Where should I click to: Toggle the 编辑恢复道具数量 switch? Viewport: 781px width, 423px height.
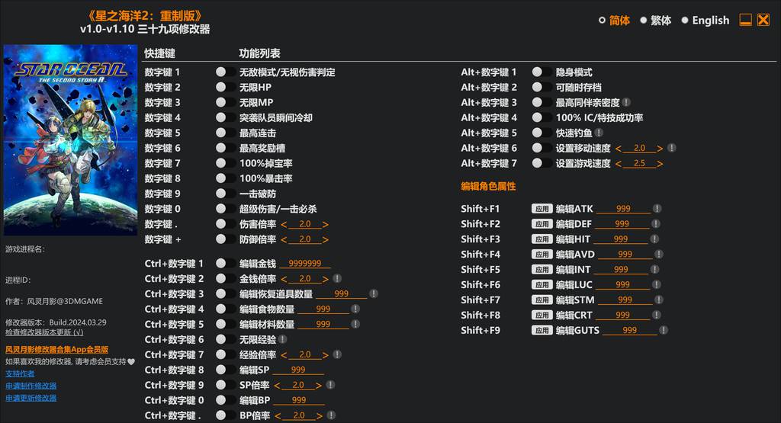(x=225, y=294)
